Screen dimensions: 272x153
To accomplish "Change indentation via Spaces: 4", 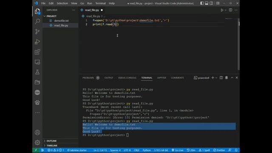I will (x=115, y=150).
